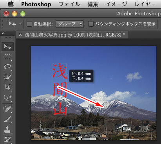Open the Apple menu
The image size is (161, 144).
click(11, 4)
